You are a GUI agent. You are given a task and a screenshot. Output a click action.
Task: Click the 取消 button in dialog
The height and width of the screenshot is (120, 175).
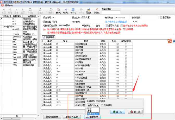coord(135,112)
